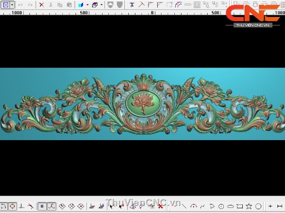The width and height of the screenshot is (285, 213).
Task: Click the tangent snap curve icon
Action: point(30,206)
